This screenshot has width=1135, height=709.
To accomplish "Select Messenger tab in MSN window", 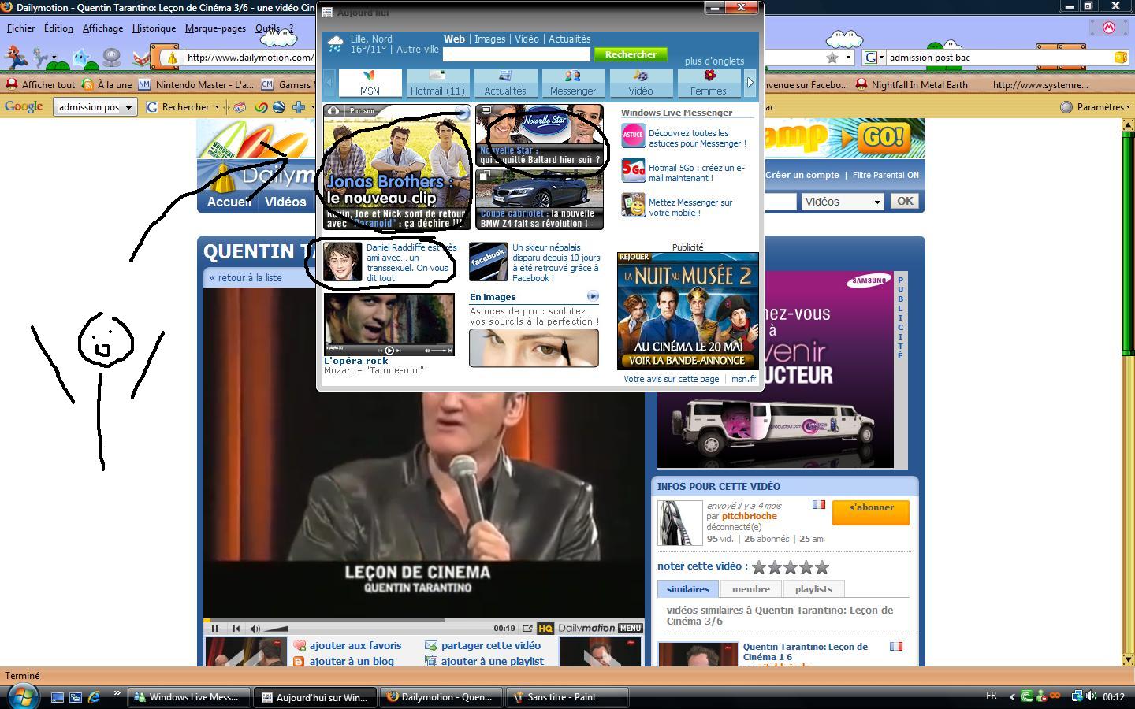I will 573,83.
